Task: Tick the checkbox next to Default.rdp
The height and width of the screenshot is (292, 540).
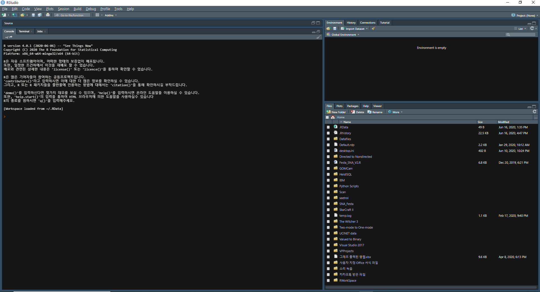Action: click(328, 145)
